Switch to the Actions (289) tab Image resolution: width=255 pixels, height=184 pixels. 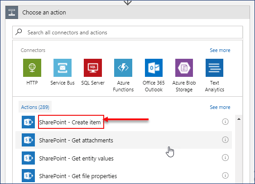pos(35,107)
